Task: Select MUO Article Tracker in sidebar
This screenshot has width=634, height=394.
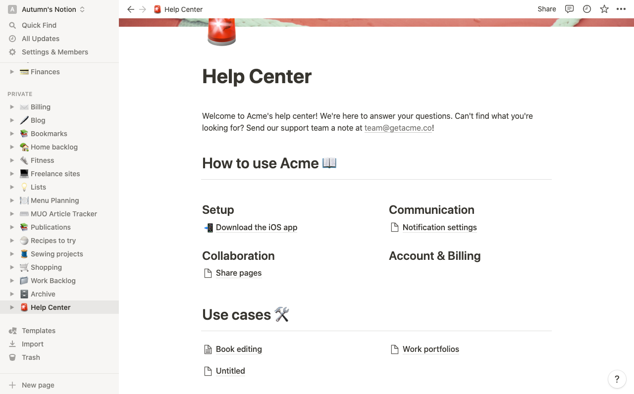Action: 59,214
